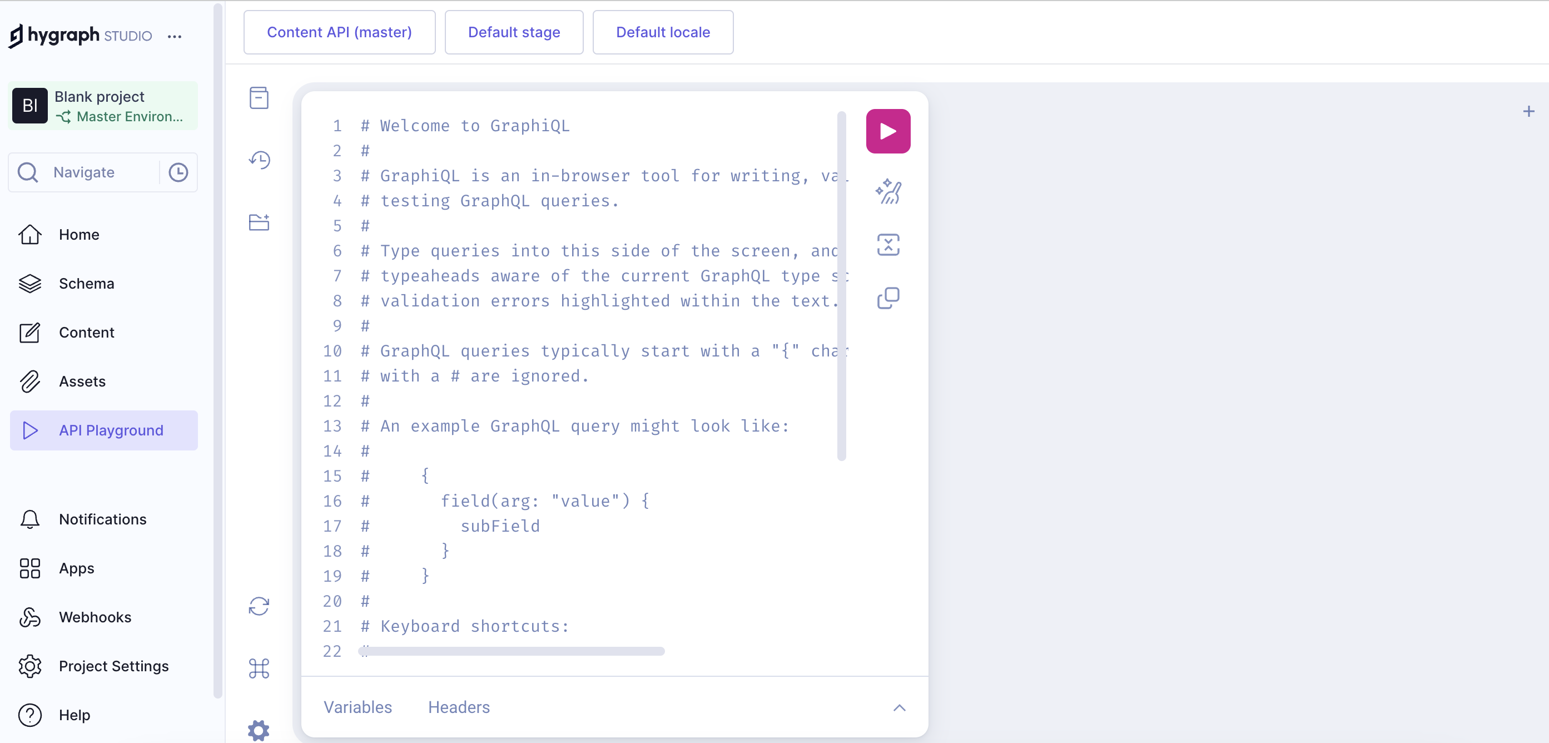Click the sidebar vertical scrollbar
This screenshot has width=1549, height=743.
(218, 350)
